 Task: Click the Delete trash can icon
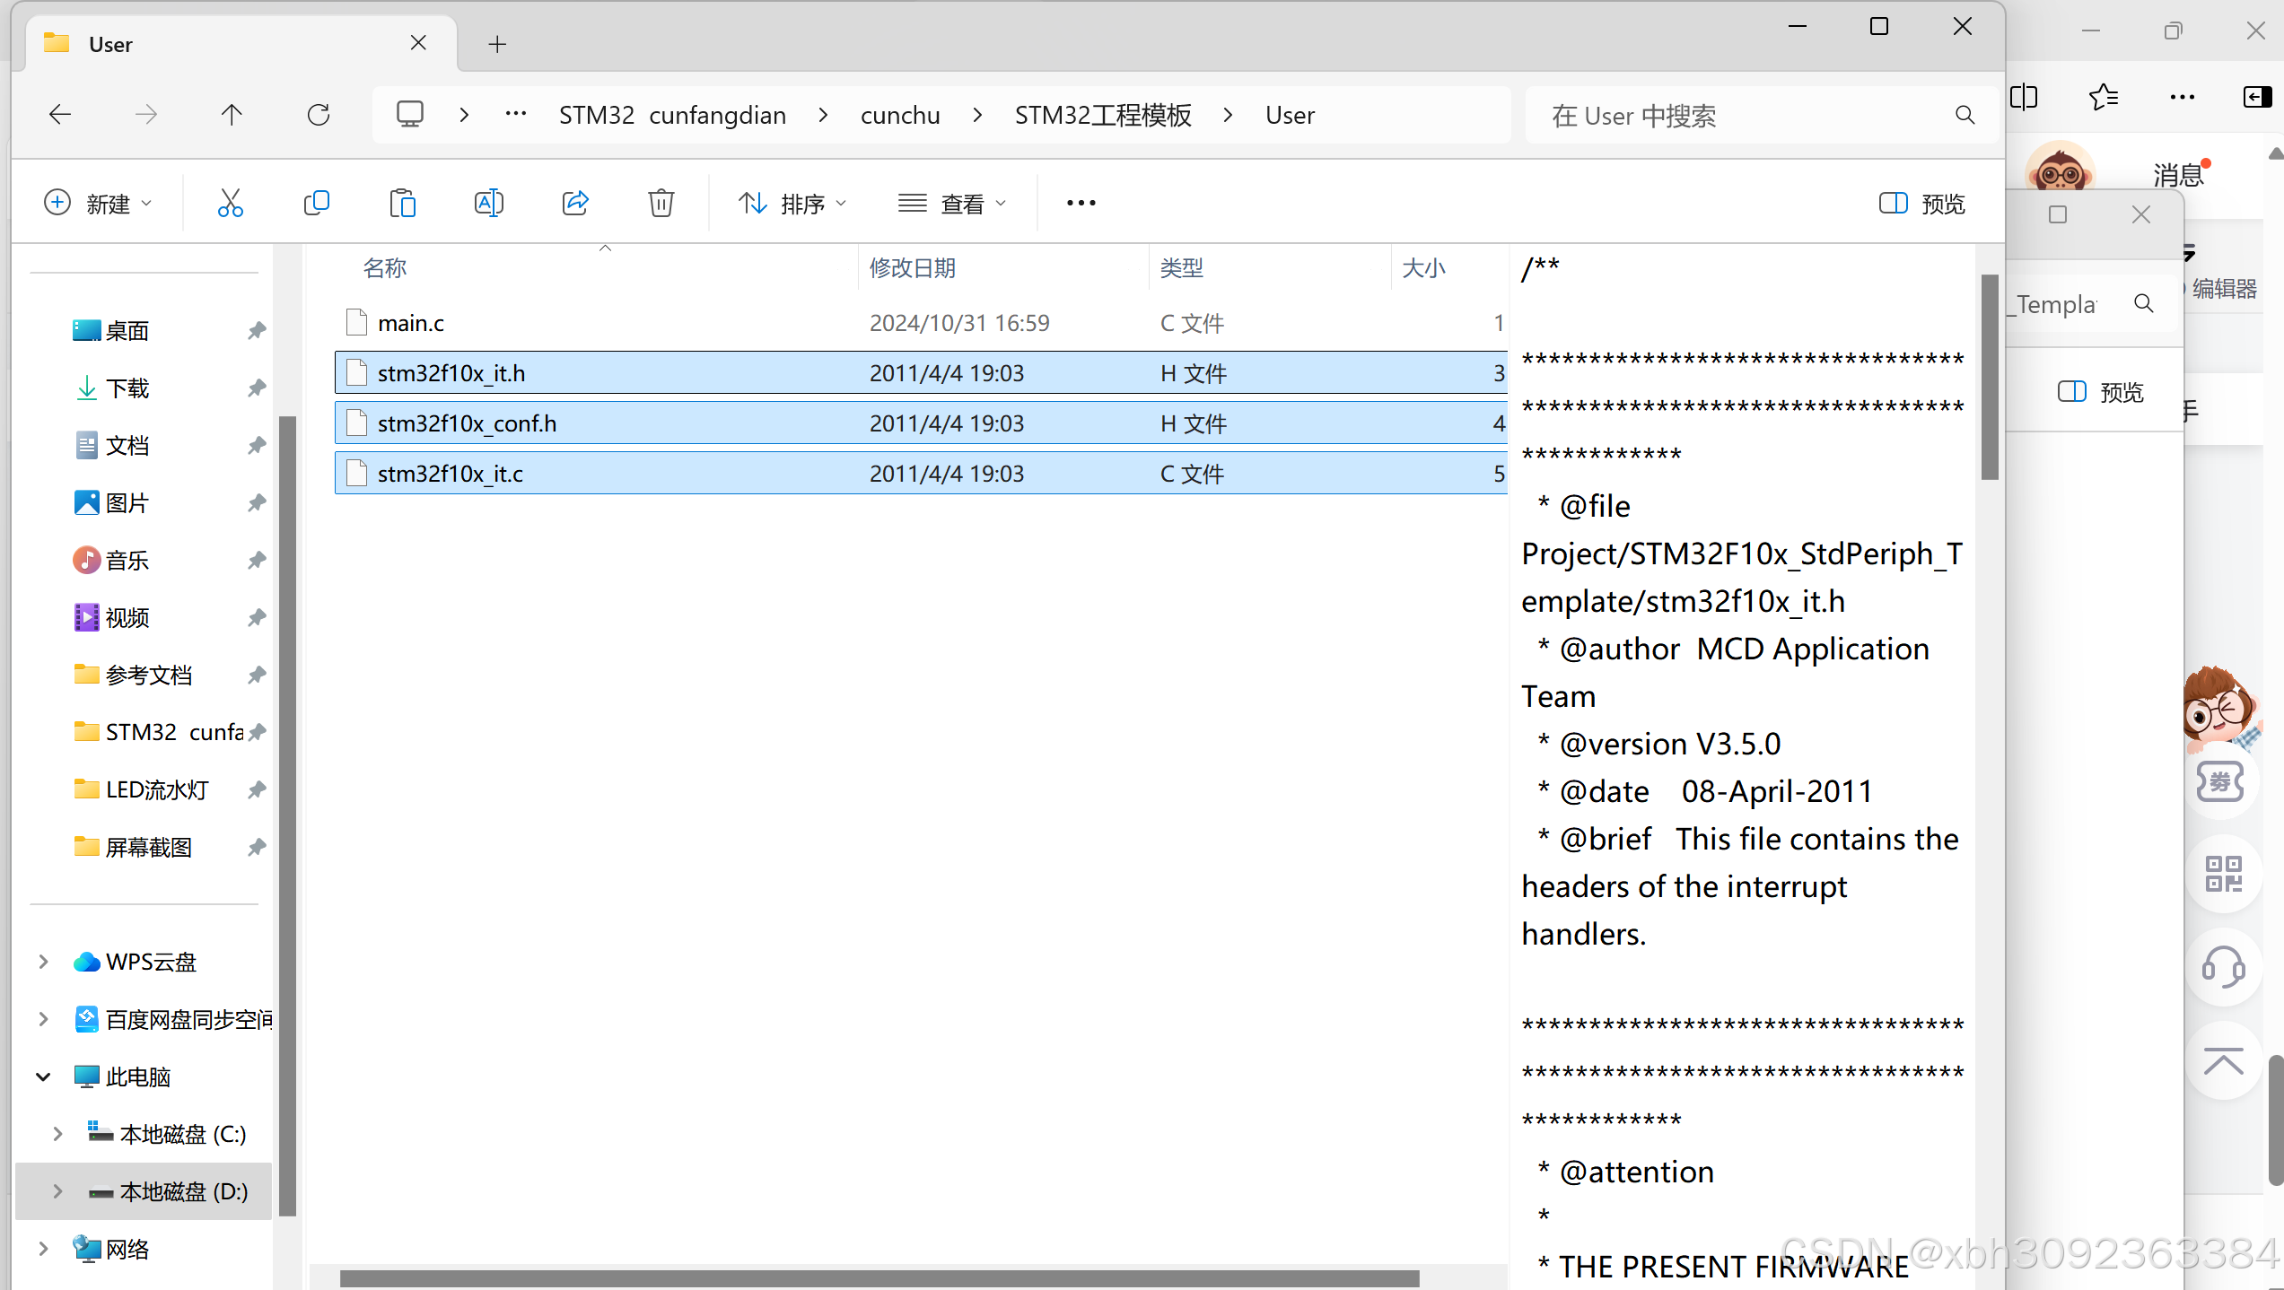click(x=661, y=204)
